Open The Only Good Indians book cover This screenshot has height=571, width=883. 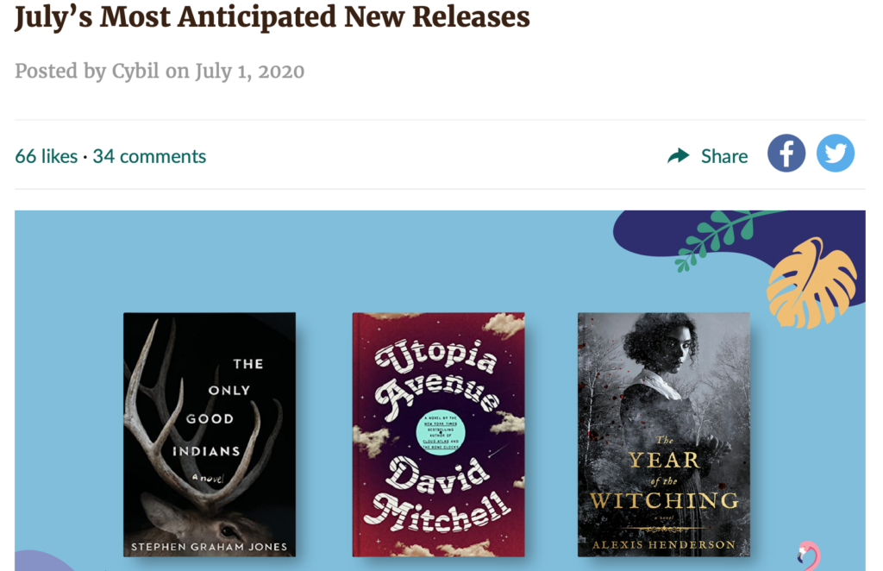[210, 435]
